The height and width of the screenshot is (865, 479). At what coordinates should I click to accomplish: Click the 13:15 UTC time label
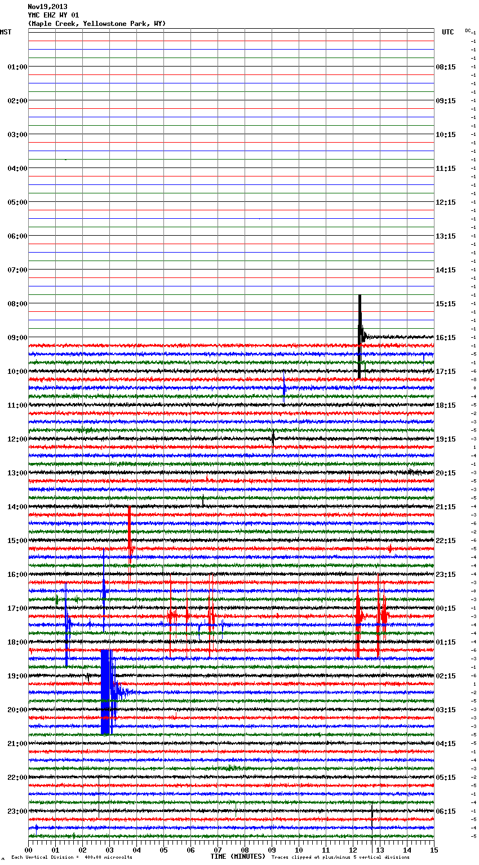point(446,236)
